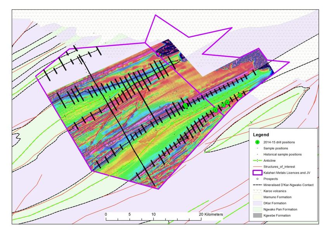Image resolution: width=330 pixels, height=233 pixels.
Task: Click the Kgwebe Formation grey swatch
Action: (257, 215)
